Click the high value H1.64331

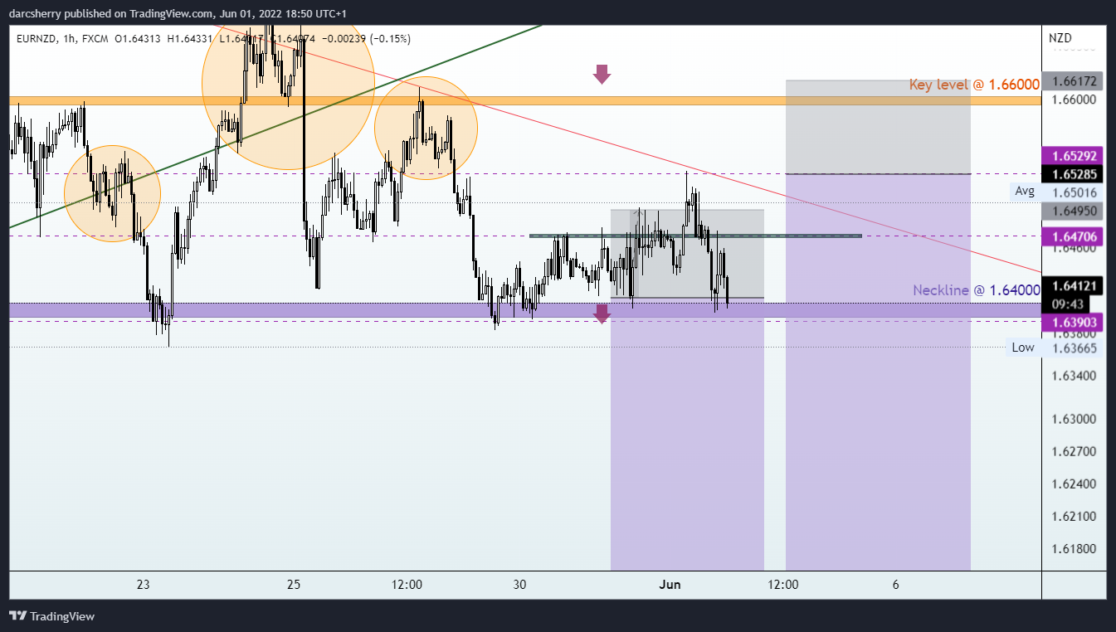tap(190, 38)
